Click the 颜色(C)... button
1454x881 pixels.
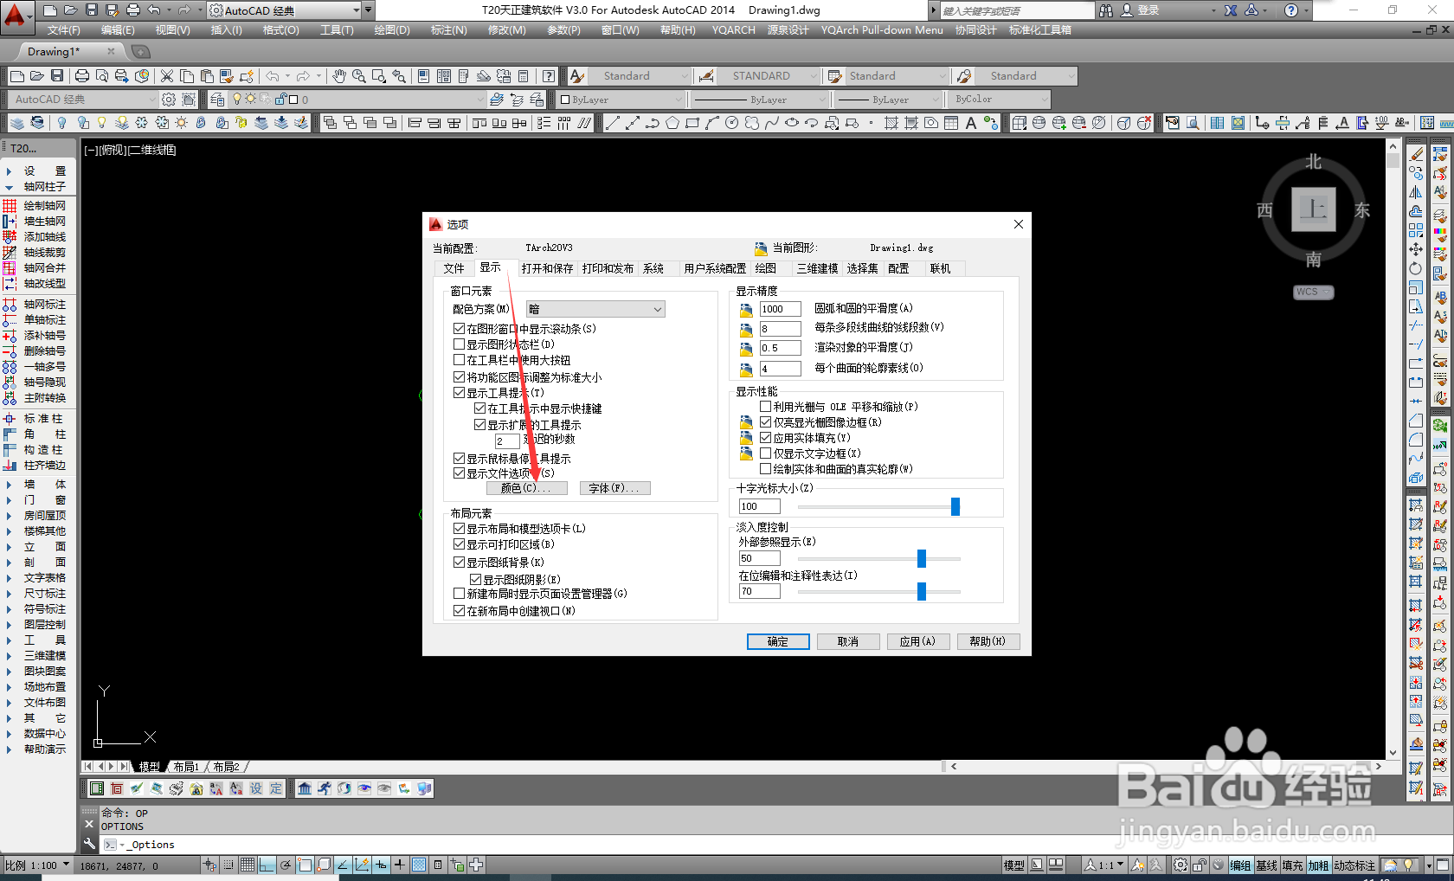[526, 488]
